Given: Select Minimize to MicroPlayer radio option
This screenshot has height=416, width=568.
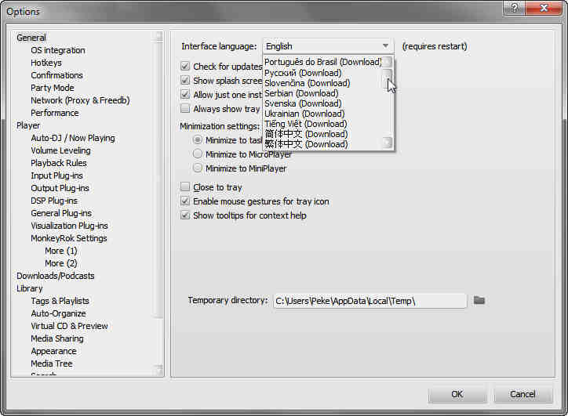Looking at the screenshot, I should 198,154.
